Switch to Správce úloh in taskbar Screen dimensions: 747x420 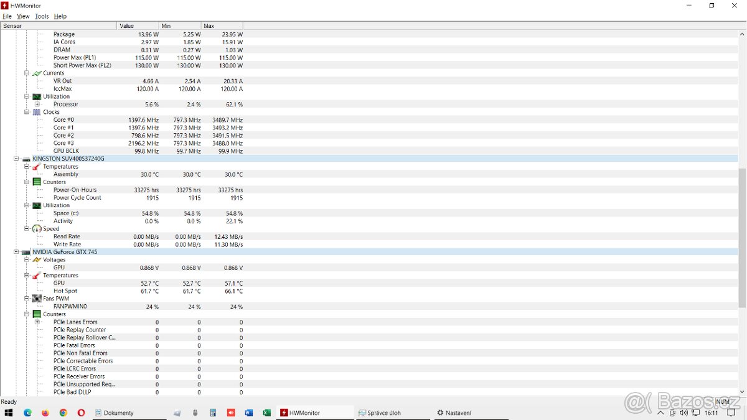pyautogui.click(x=380, y=413)
